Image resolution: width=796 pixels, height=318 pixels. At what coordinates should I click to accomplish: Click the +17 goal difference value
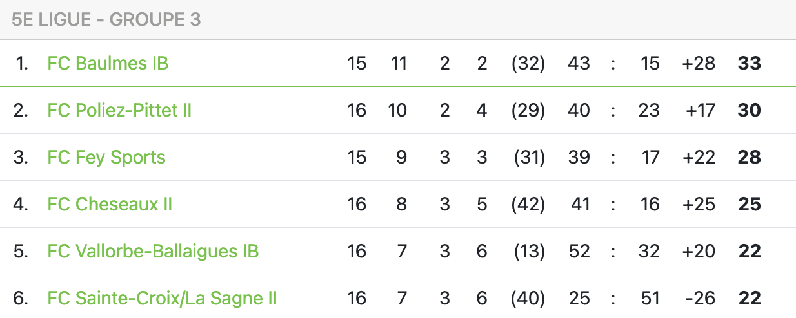[x=700, y=110]
